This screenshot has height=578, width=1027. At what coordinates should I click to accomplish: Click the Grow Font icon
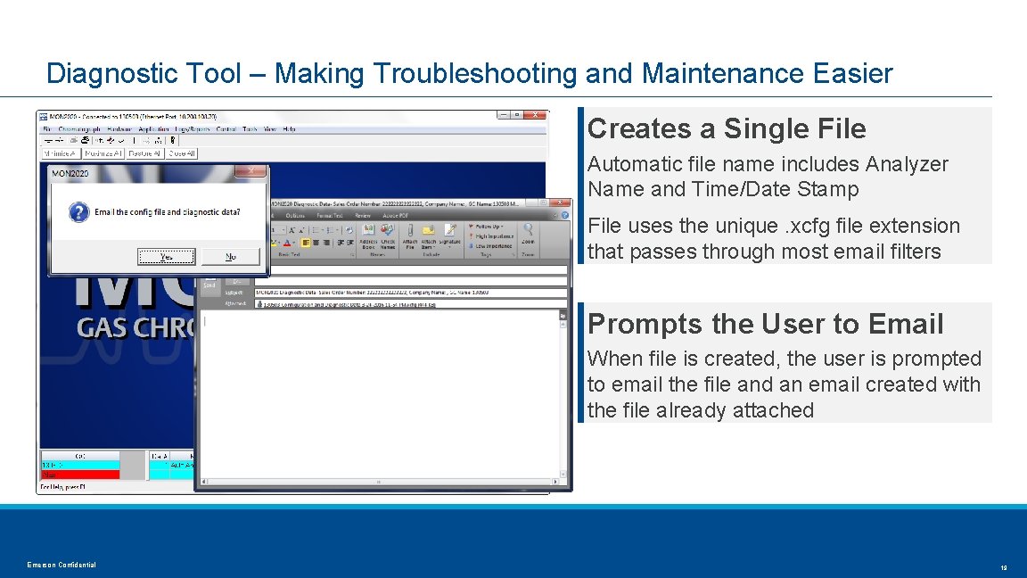coord(292,231)
